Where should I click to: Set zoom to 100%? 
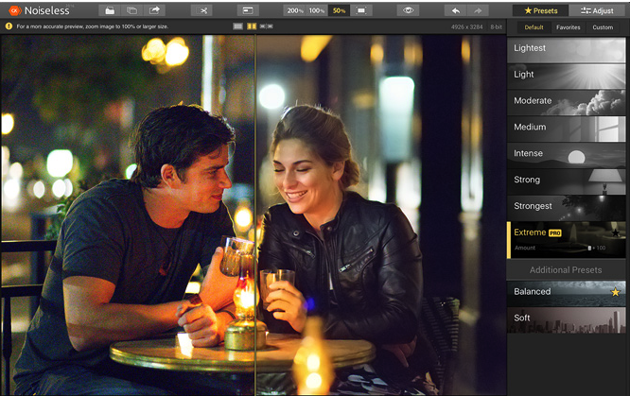pyautogui.click(x=317, y=10)
